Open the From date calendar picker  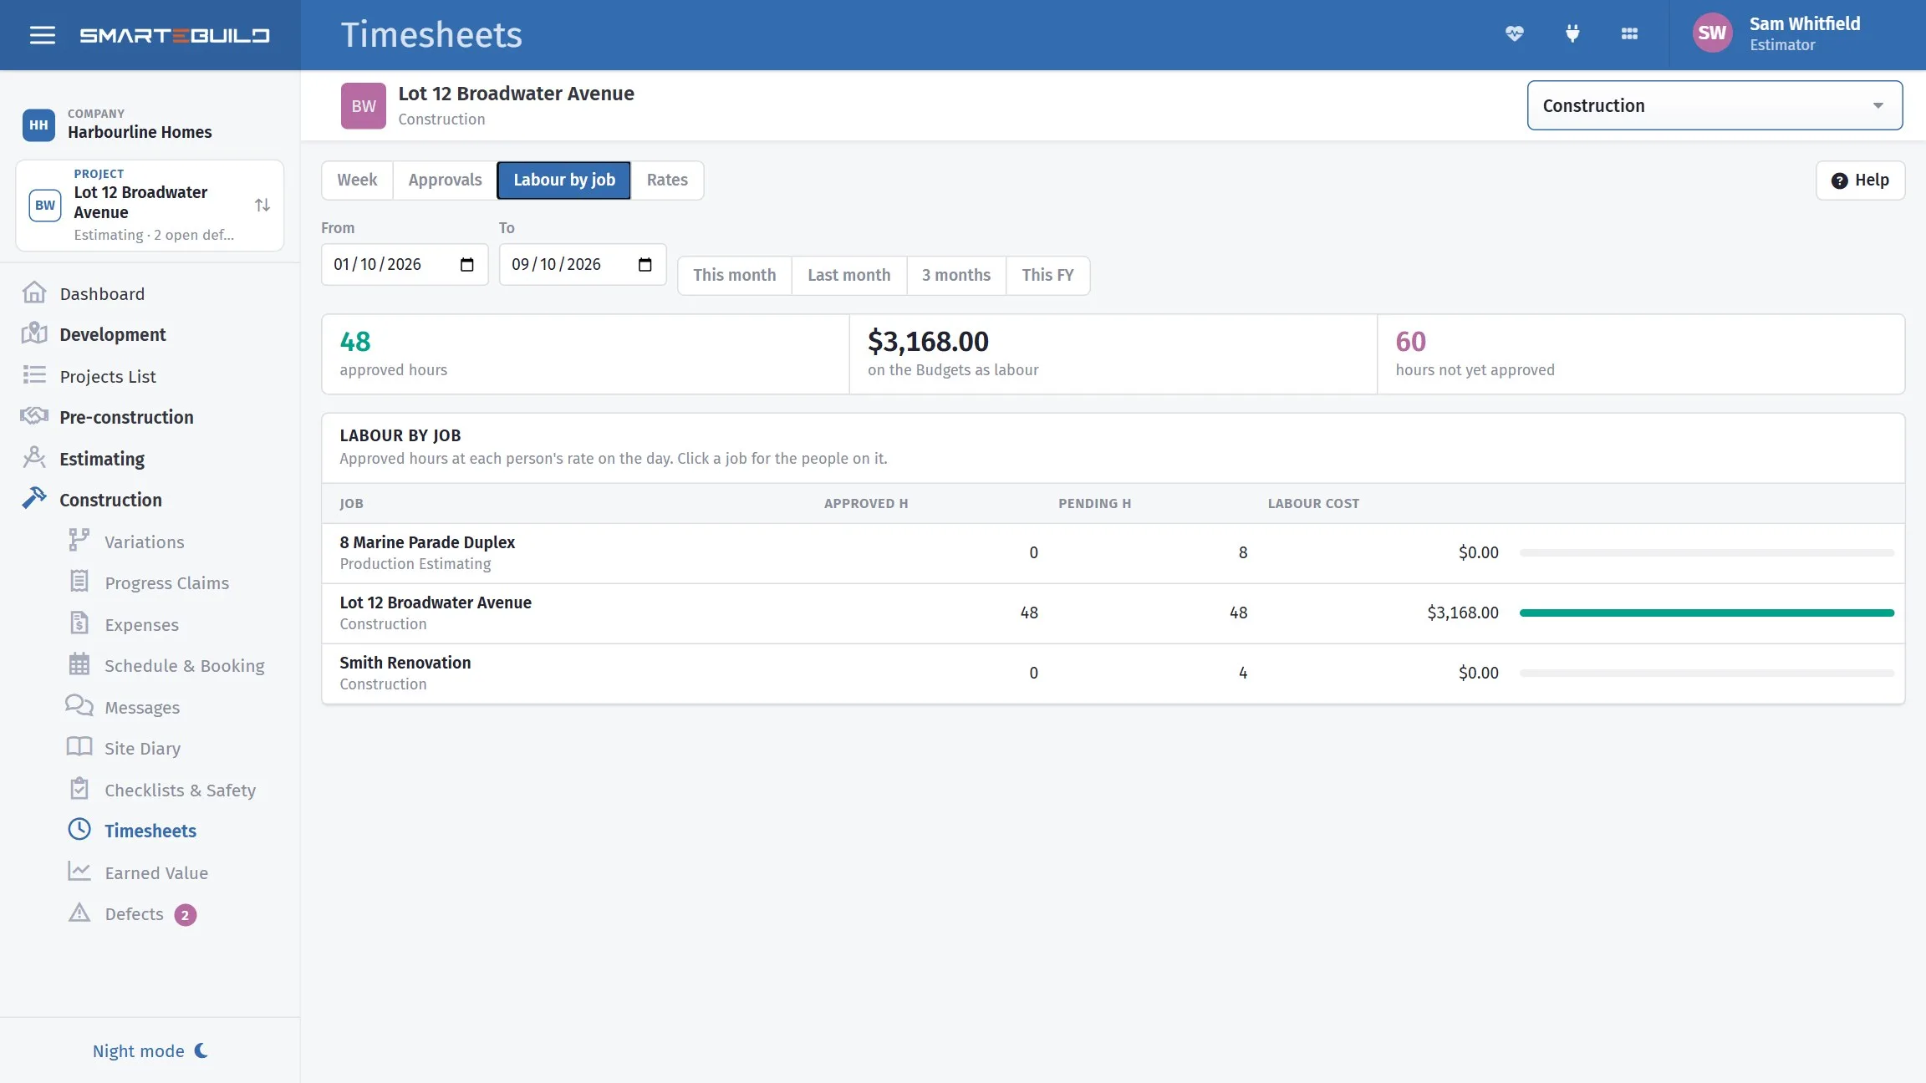(467, 265)
